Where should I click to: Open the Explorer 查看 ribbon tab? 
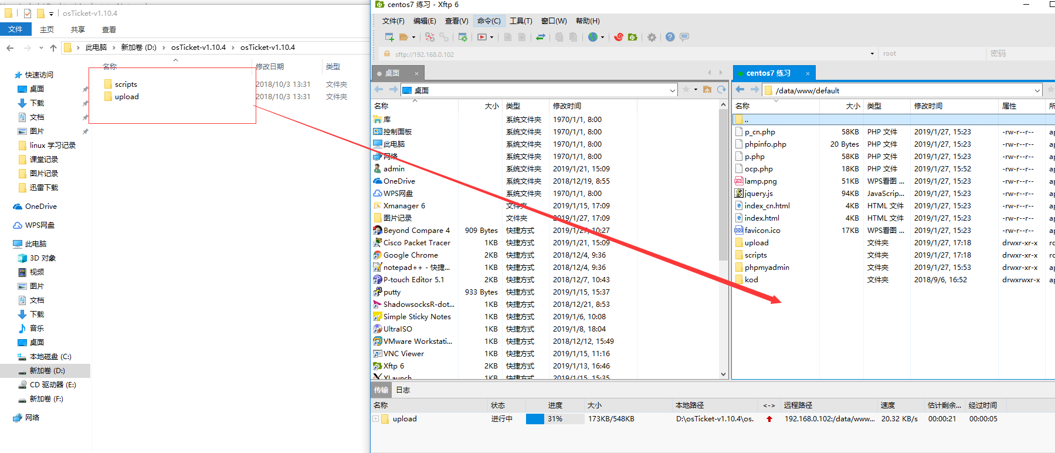tap(109, 29)
